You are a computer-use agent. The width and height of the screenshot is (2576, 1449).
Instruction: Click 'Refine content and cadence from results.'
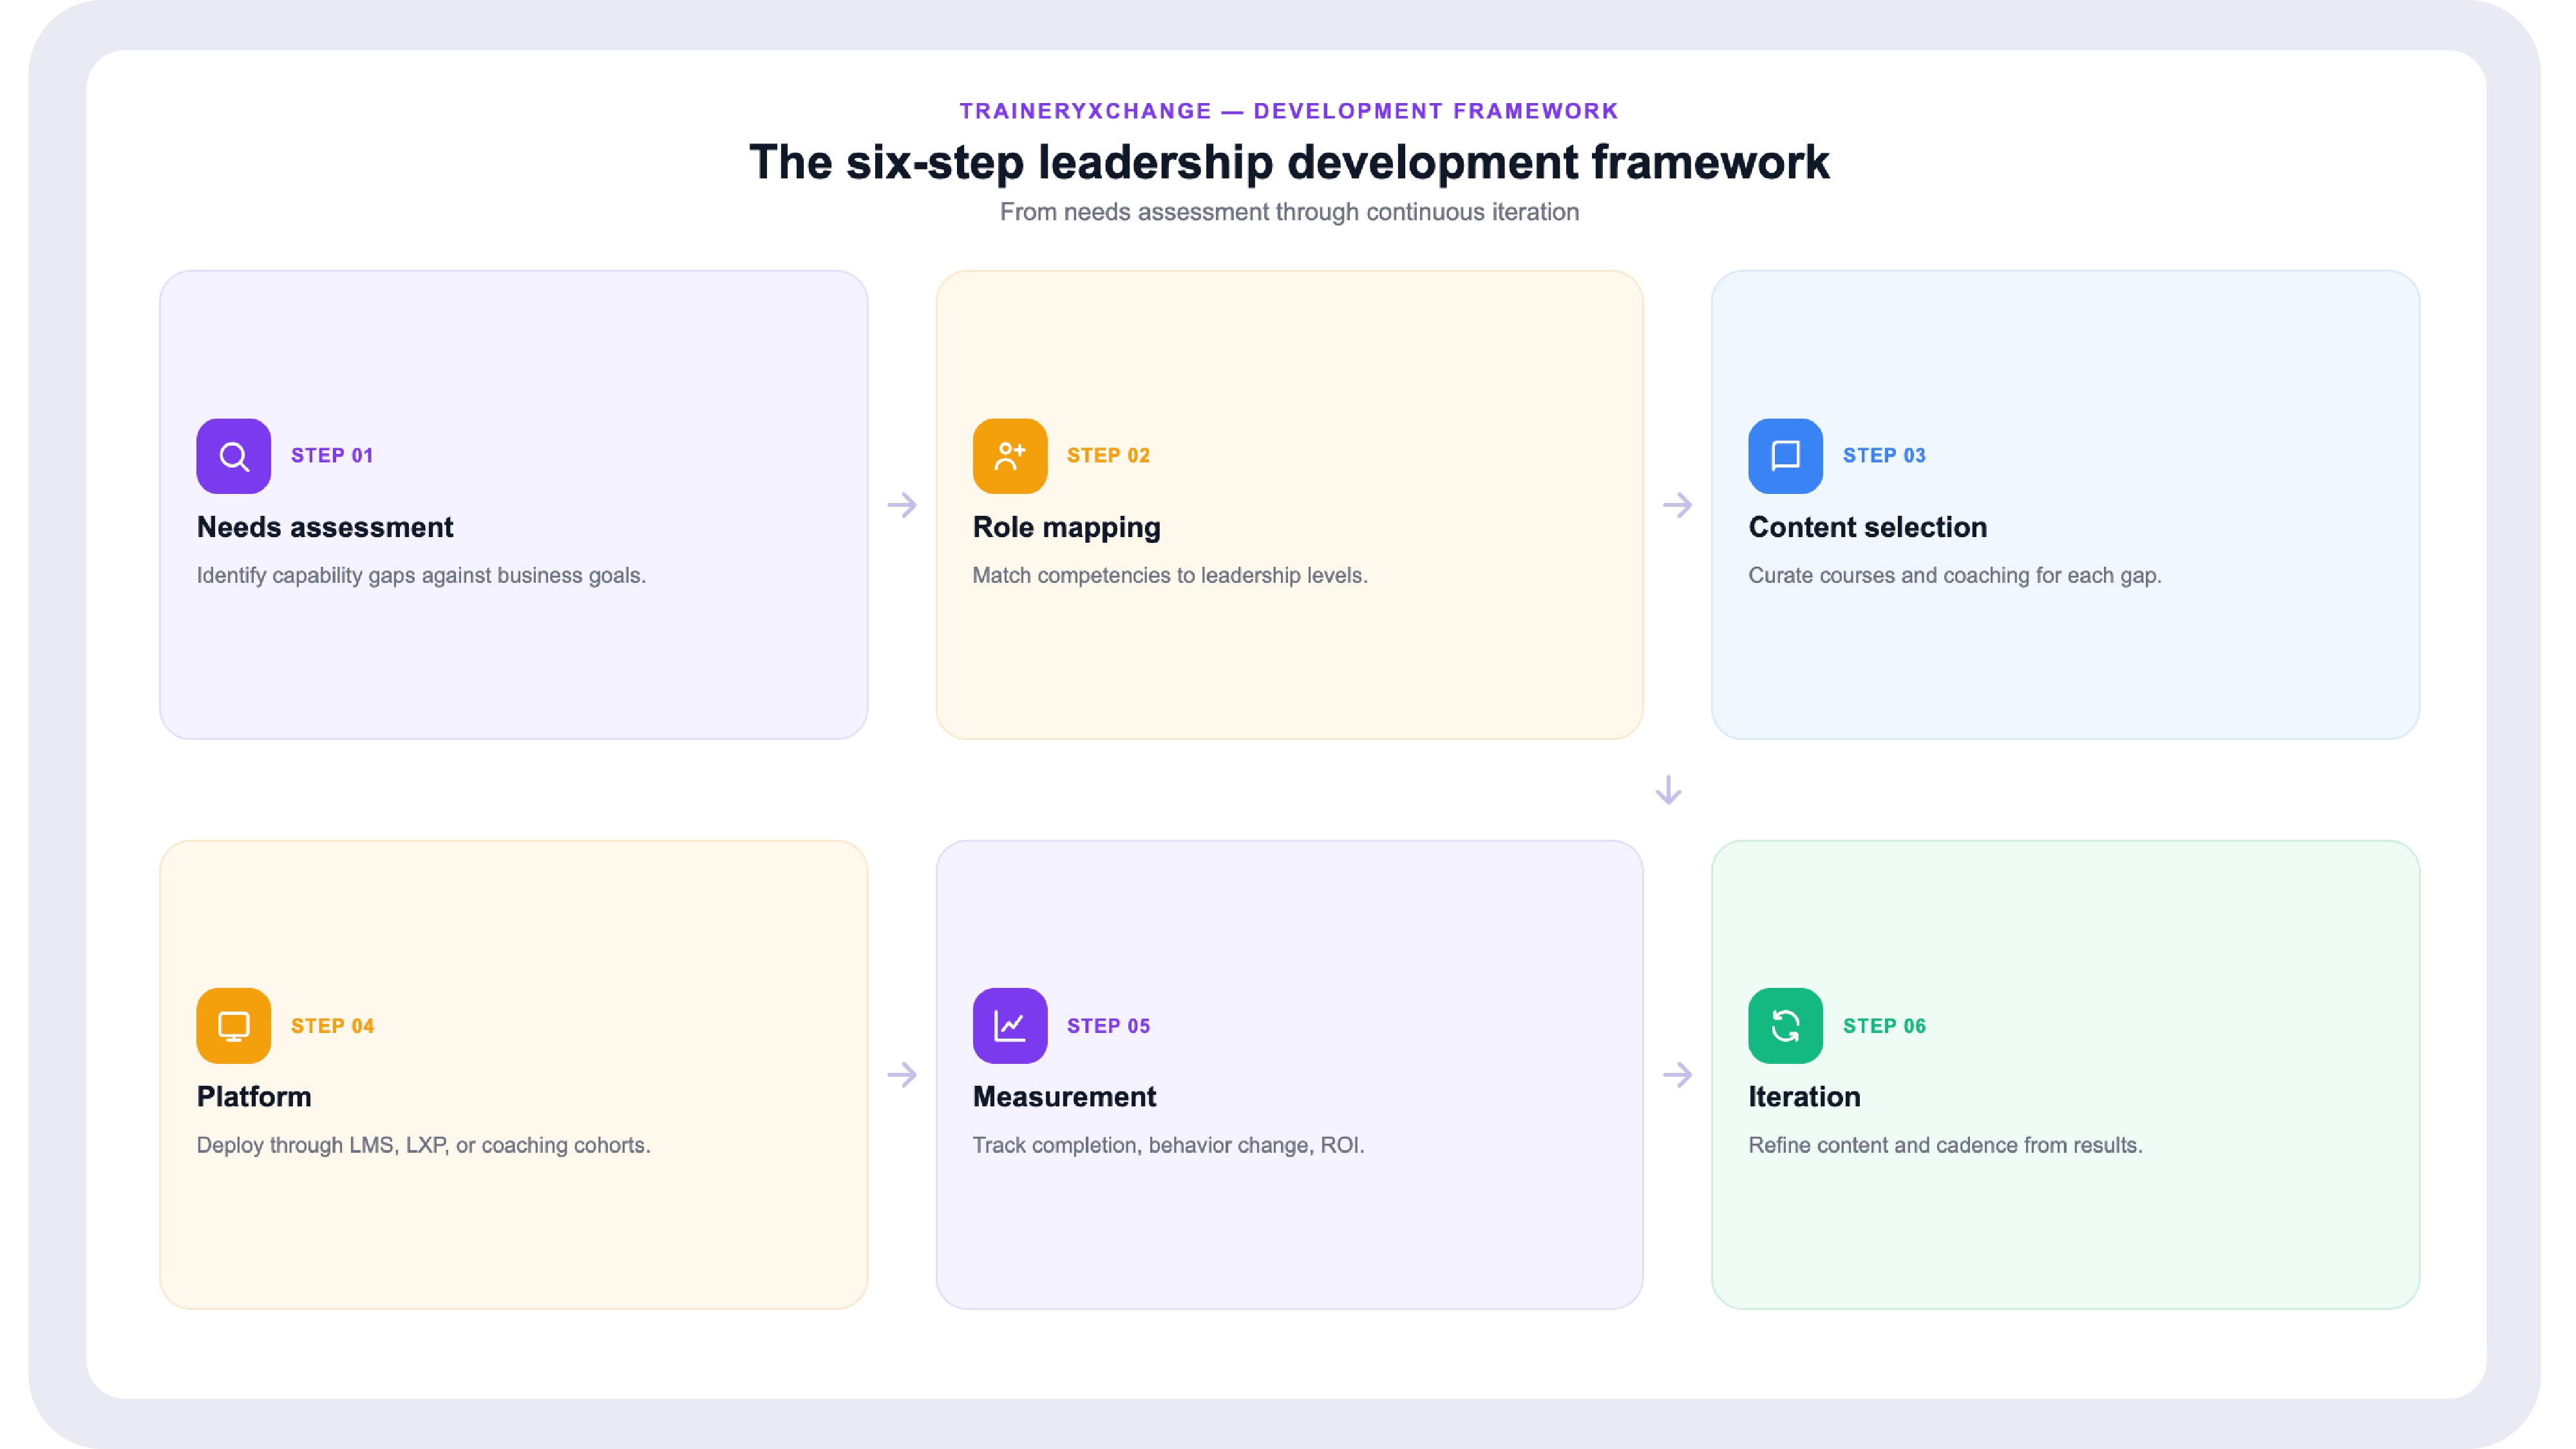(x=1945, y=1146)
